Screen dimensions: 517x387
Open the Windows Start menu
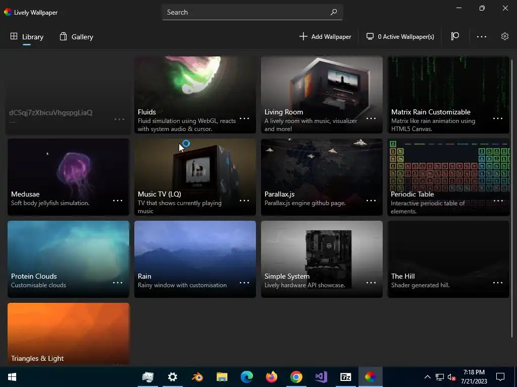click(12, 377)
